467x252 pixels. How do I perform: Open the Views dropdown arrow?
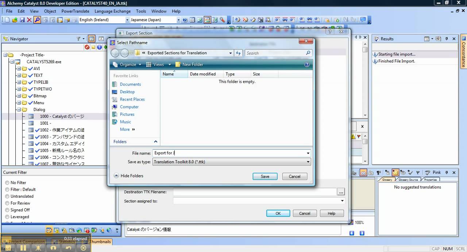click(169, 64)
